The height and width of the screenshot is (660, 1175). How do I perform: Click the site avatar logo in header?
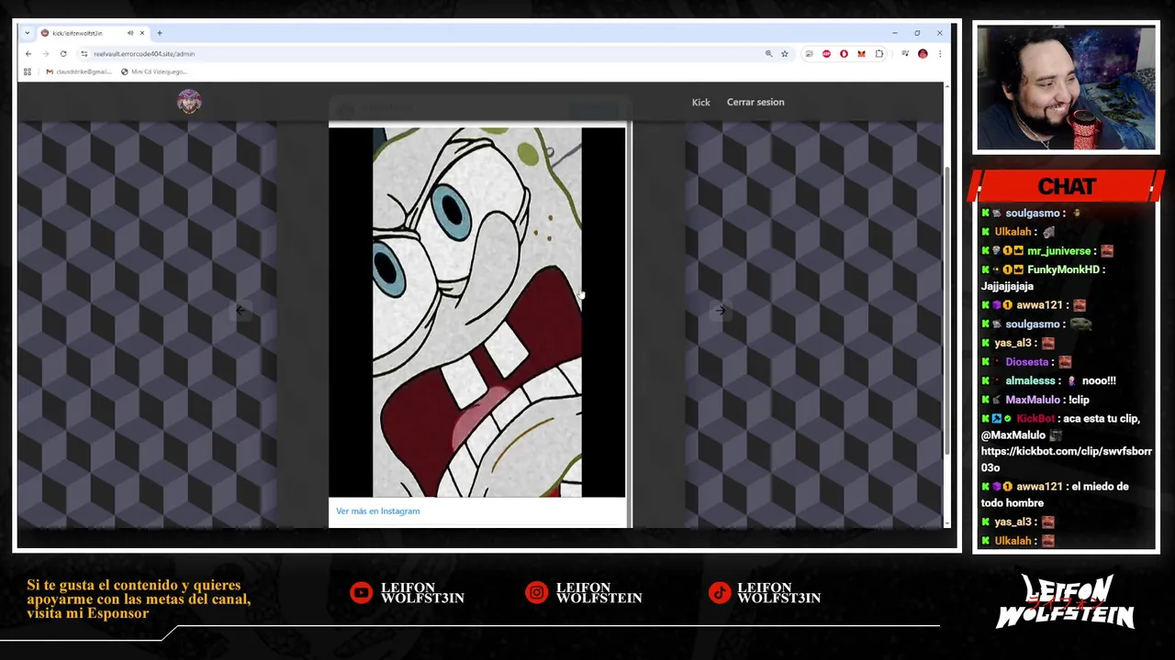tap(189, 102)
